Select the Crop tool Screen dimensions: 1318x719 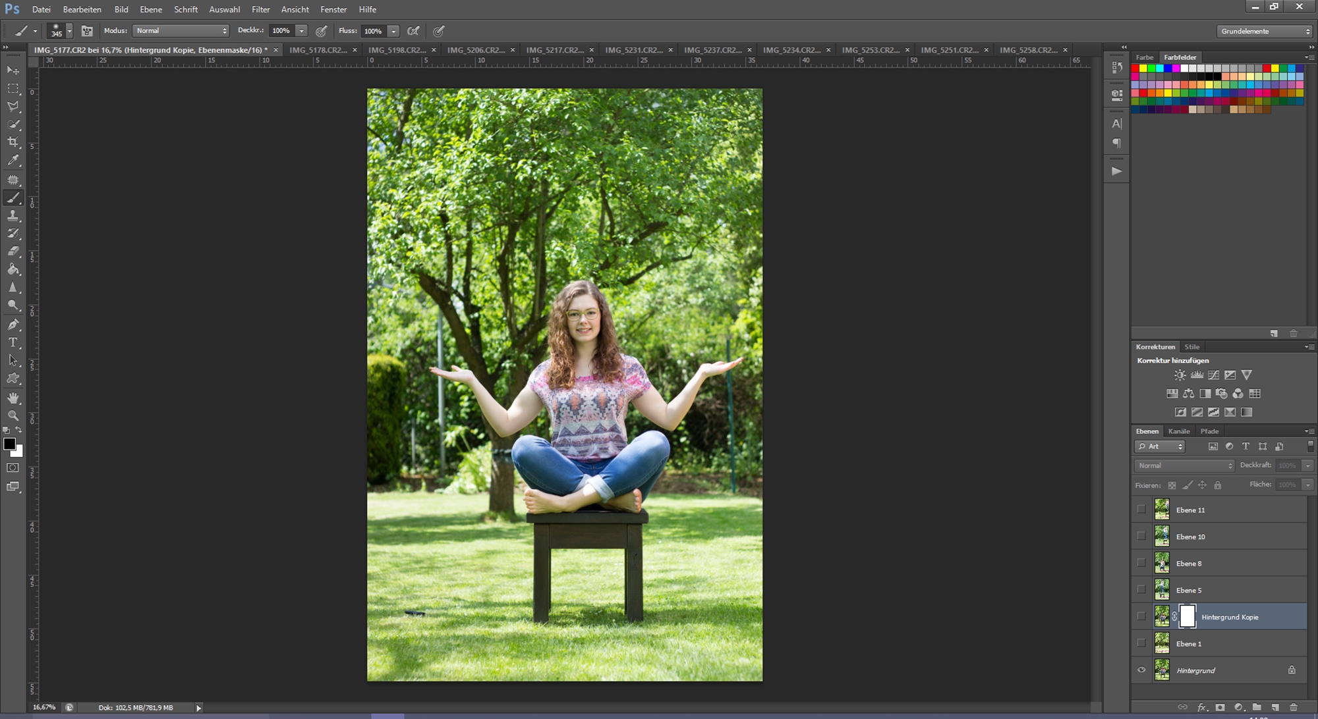click(13, 142)
